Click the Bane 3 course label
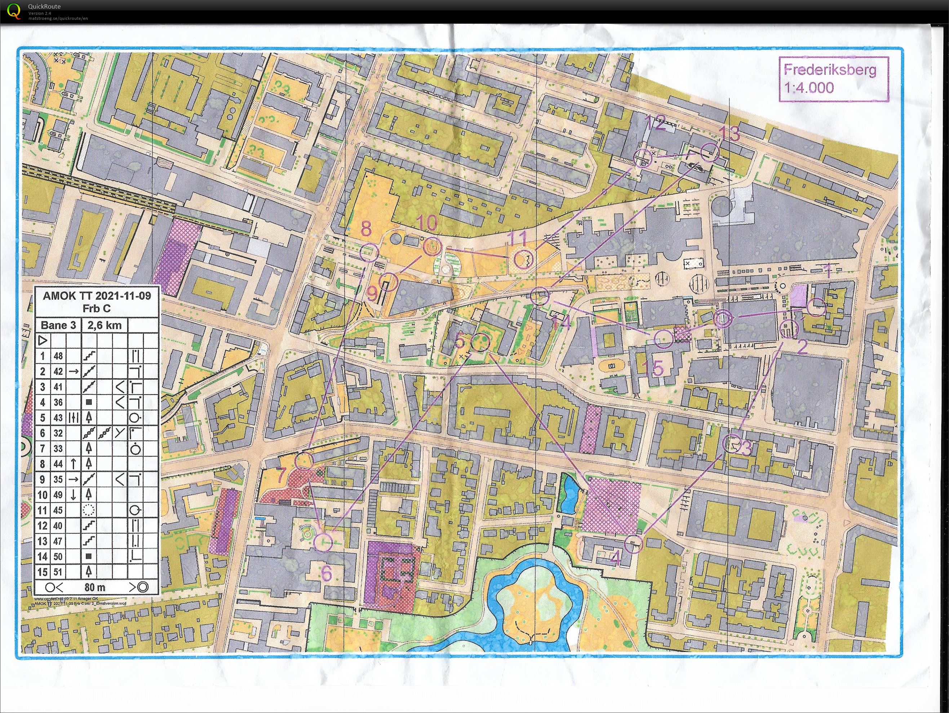949x713 pixels. click(x=58, y=325)
